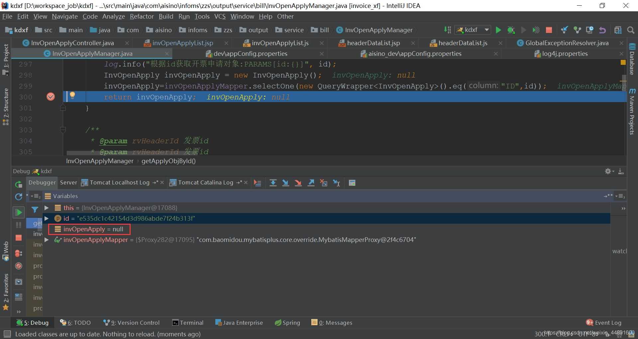Switch to the InvOpenApplyController.java tab
This screenshot has height=339, width=638.
pyautogui.click(x=72, y=43)
